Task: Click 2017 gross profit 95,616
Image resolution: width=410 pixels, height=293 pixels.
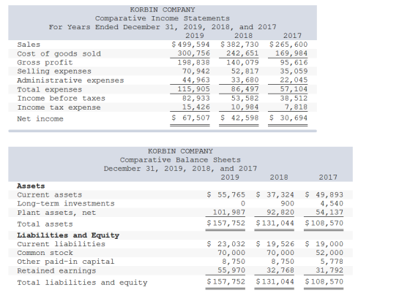Action: point(294,62)
